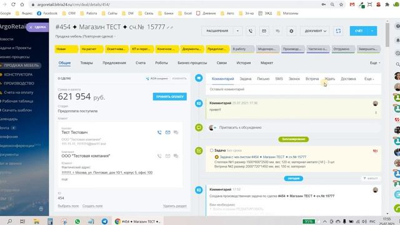Click the Windows search magnifier on taskbar
This screenshot has width=400, height=225.
(9, 221)
